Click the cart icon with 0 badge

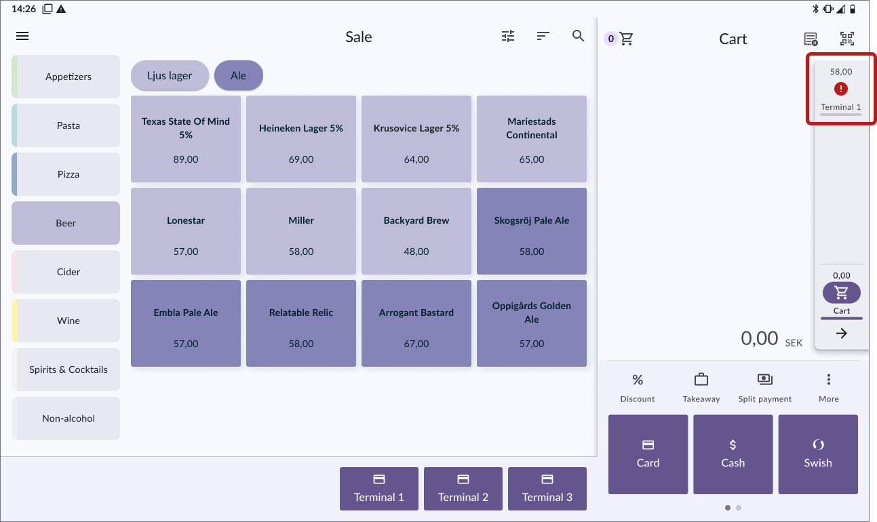619,39
